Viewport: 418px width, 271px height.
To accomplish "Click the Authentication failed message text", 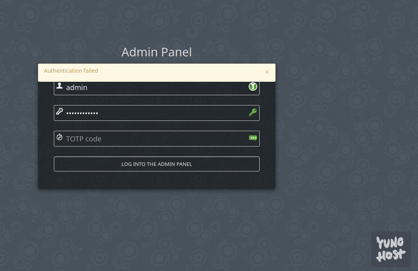I will pos(71,71).
